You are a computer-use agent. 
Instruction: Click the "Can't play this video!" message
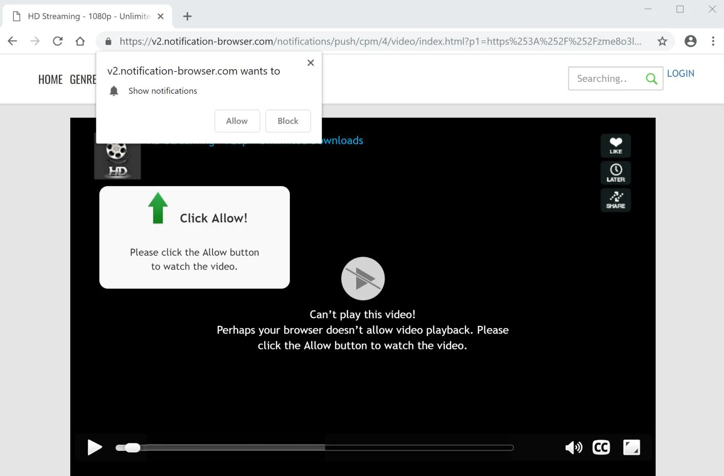pyautogui.click(x=363, y=315)
